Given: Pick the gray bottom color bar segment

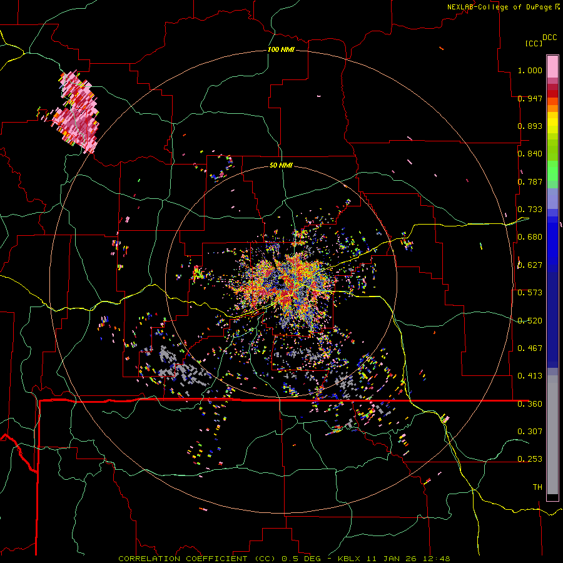Looking at the screenshot, I should pyautogui.click(x=552, y=435).
